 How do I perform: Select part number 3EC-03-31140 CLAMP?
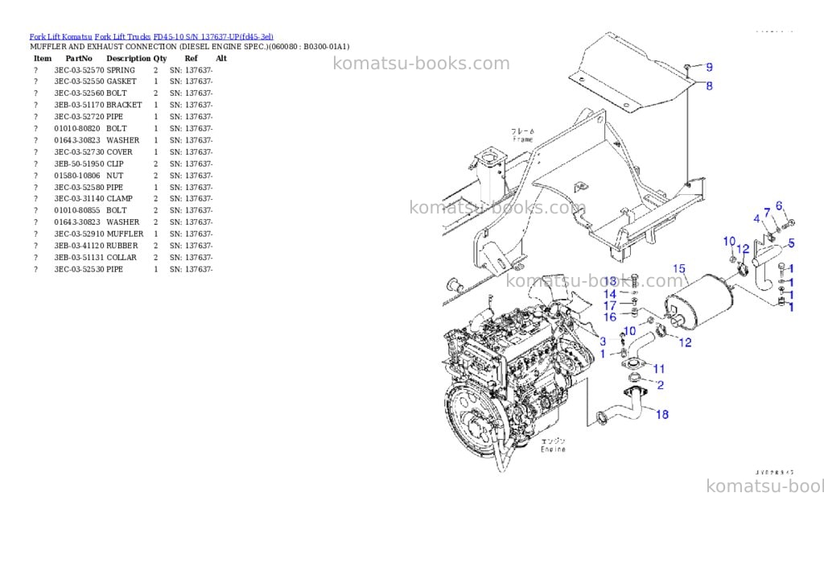pyautogui.click(x=93, y=198)
